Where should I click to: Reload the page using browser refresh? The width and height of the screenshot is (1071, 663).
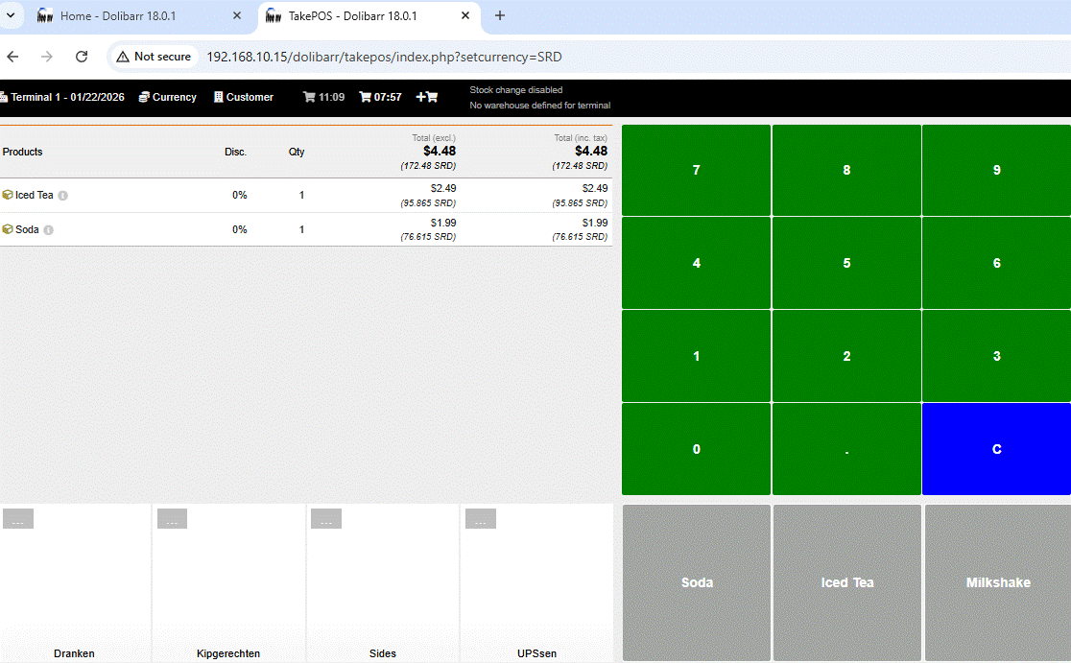(x=82, y=57)
